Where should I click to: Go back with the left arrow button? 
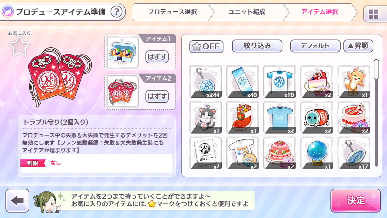point(17,201)
